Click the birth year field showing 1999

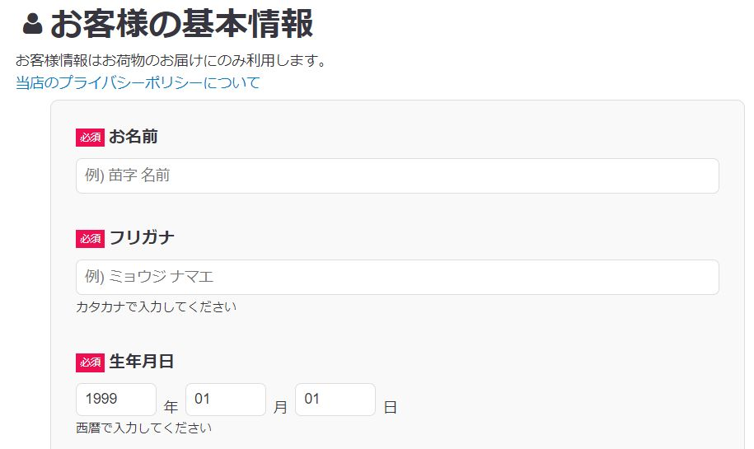click(x=116, y=400)
